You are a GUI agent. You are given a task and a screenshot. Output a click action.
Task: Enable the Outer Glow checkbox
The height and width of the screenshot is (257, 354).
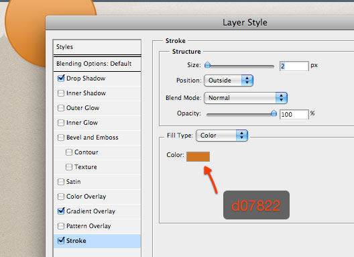(61, 108)
